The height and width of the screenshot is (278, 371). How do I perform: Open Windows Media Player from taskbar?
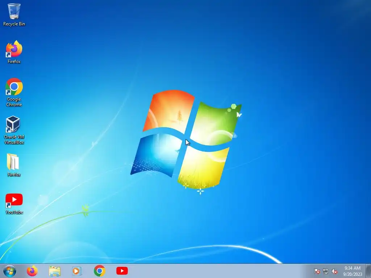pos(77,271)
